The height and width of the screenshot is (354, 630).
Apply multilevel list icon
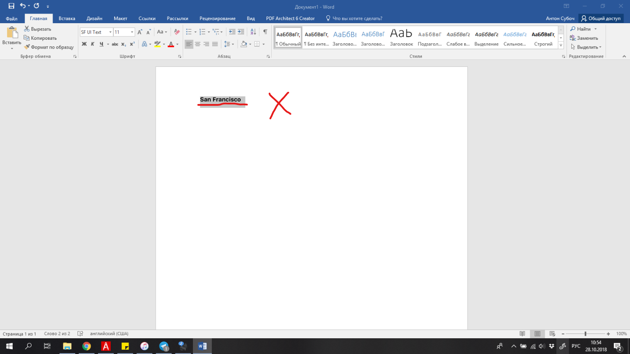(x=216, y=32)
